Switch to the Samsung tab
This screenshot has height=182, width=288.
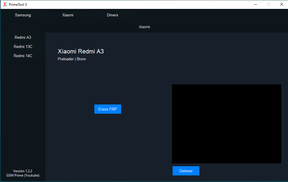tap(23, 15)
